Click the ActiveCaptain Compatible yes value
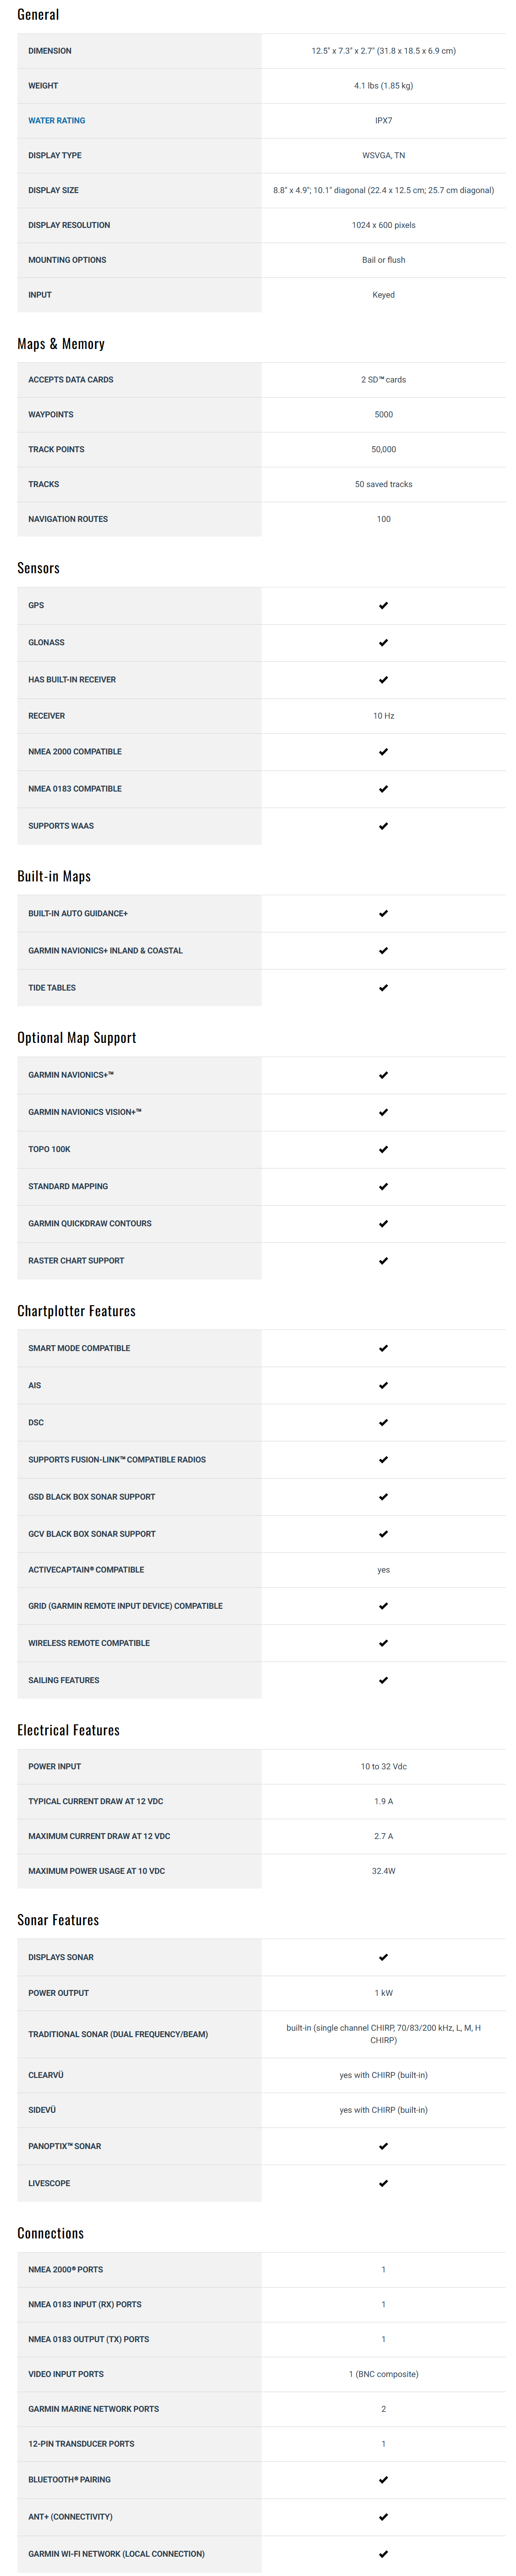516x2576 pixels. (x=383, y=1570)
